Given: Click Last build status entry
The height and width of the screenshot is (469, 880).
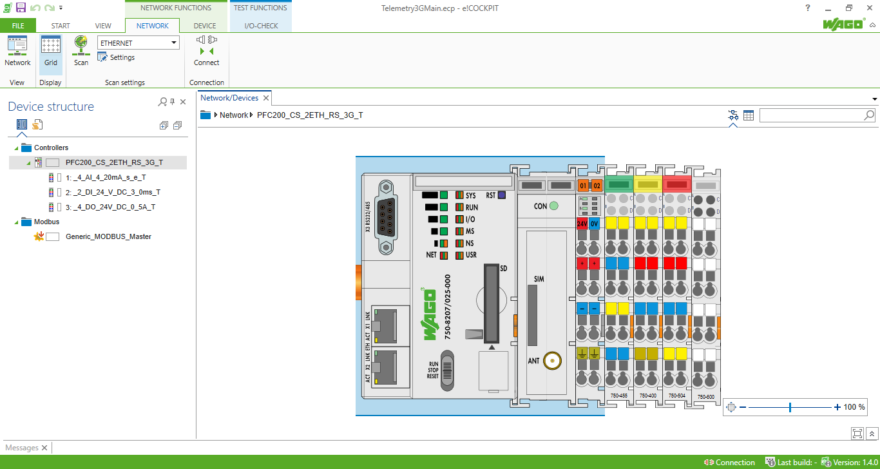Looking at the screenshot, I should pos(790,462).
